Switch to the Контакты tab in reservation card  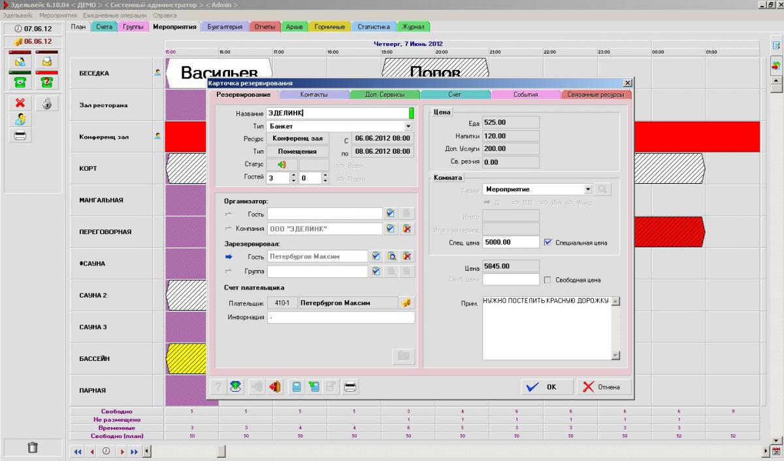[314, 95]
